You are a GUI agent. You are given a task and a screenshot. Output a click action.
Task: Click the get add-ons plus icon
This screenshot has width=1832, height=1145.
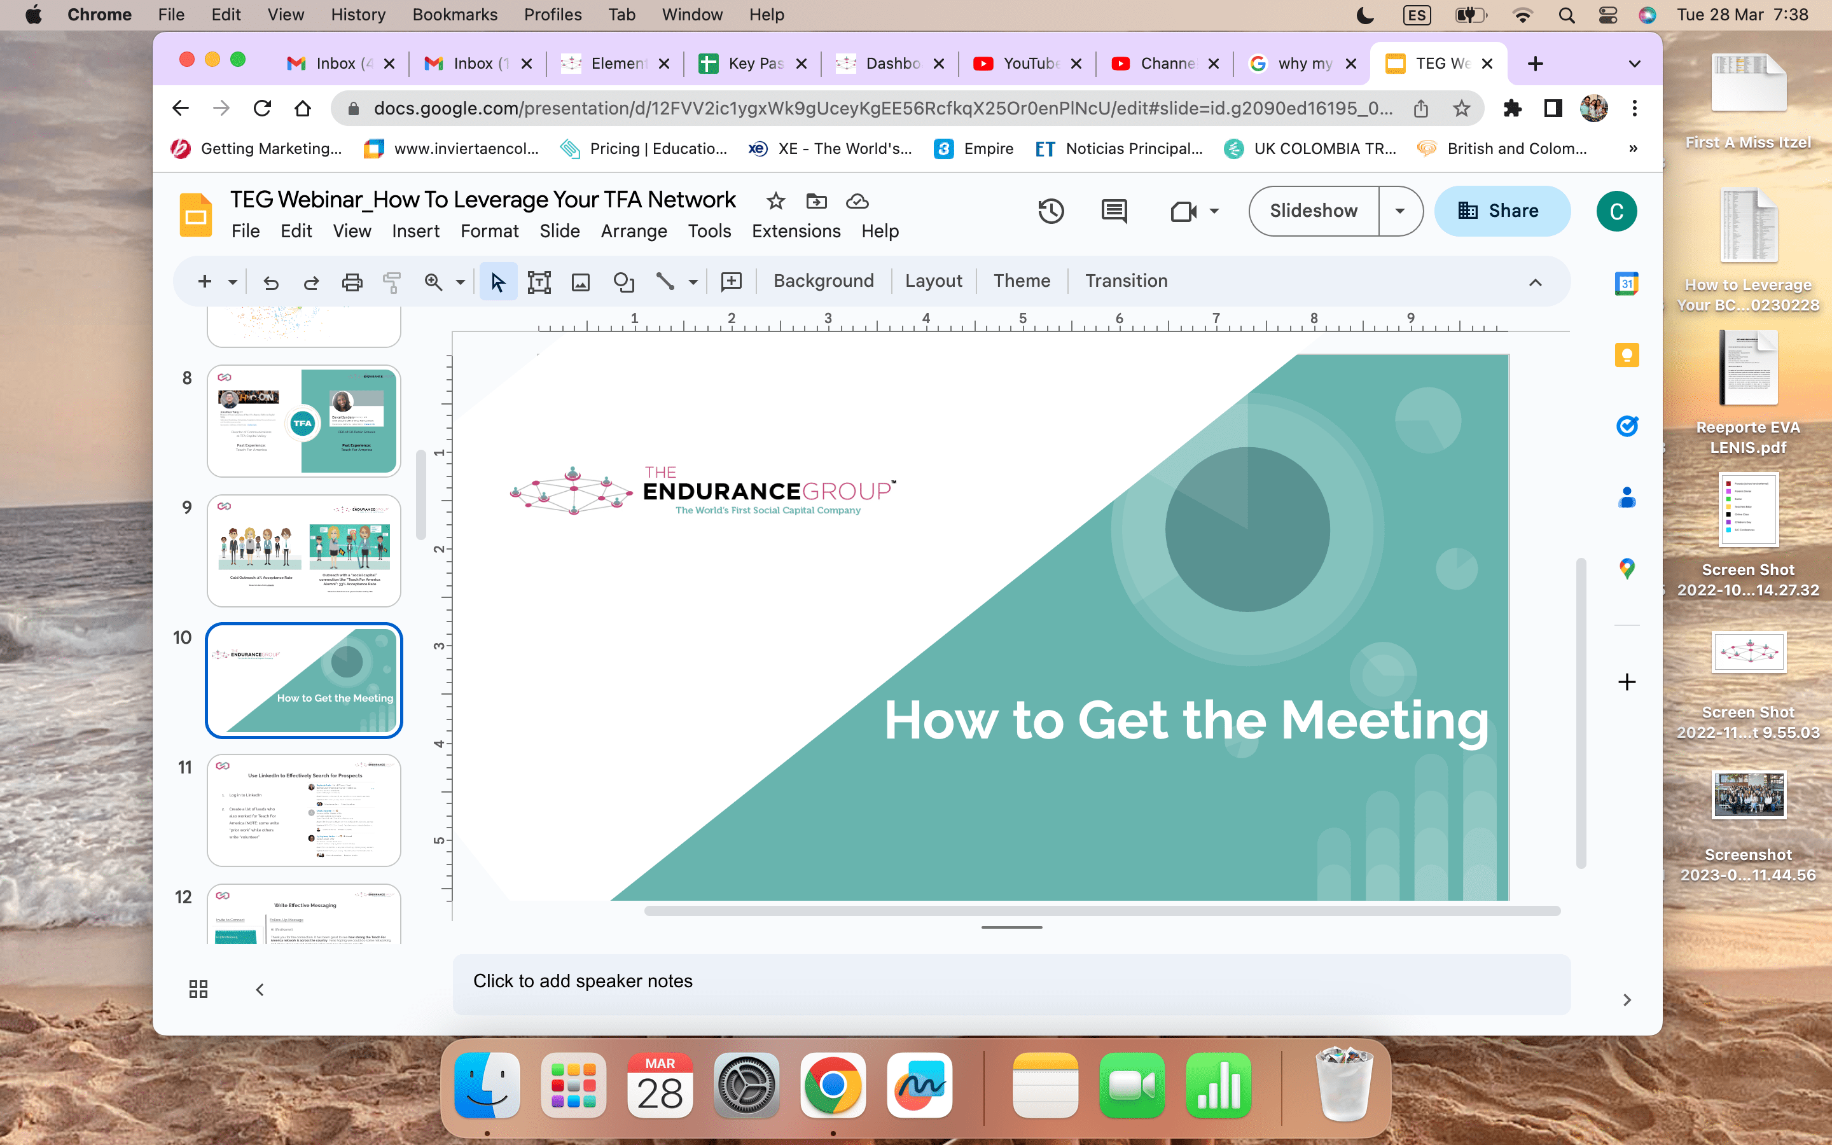coord(1626,683)
